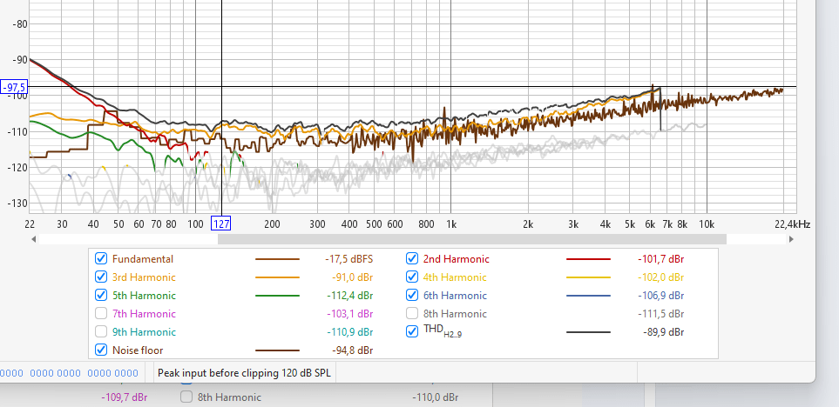839x407 pixels.
Task: Click the right arrow of horizontal scrollbar
Action: point(791,239)
